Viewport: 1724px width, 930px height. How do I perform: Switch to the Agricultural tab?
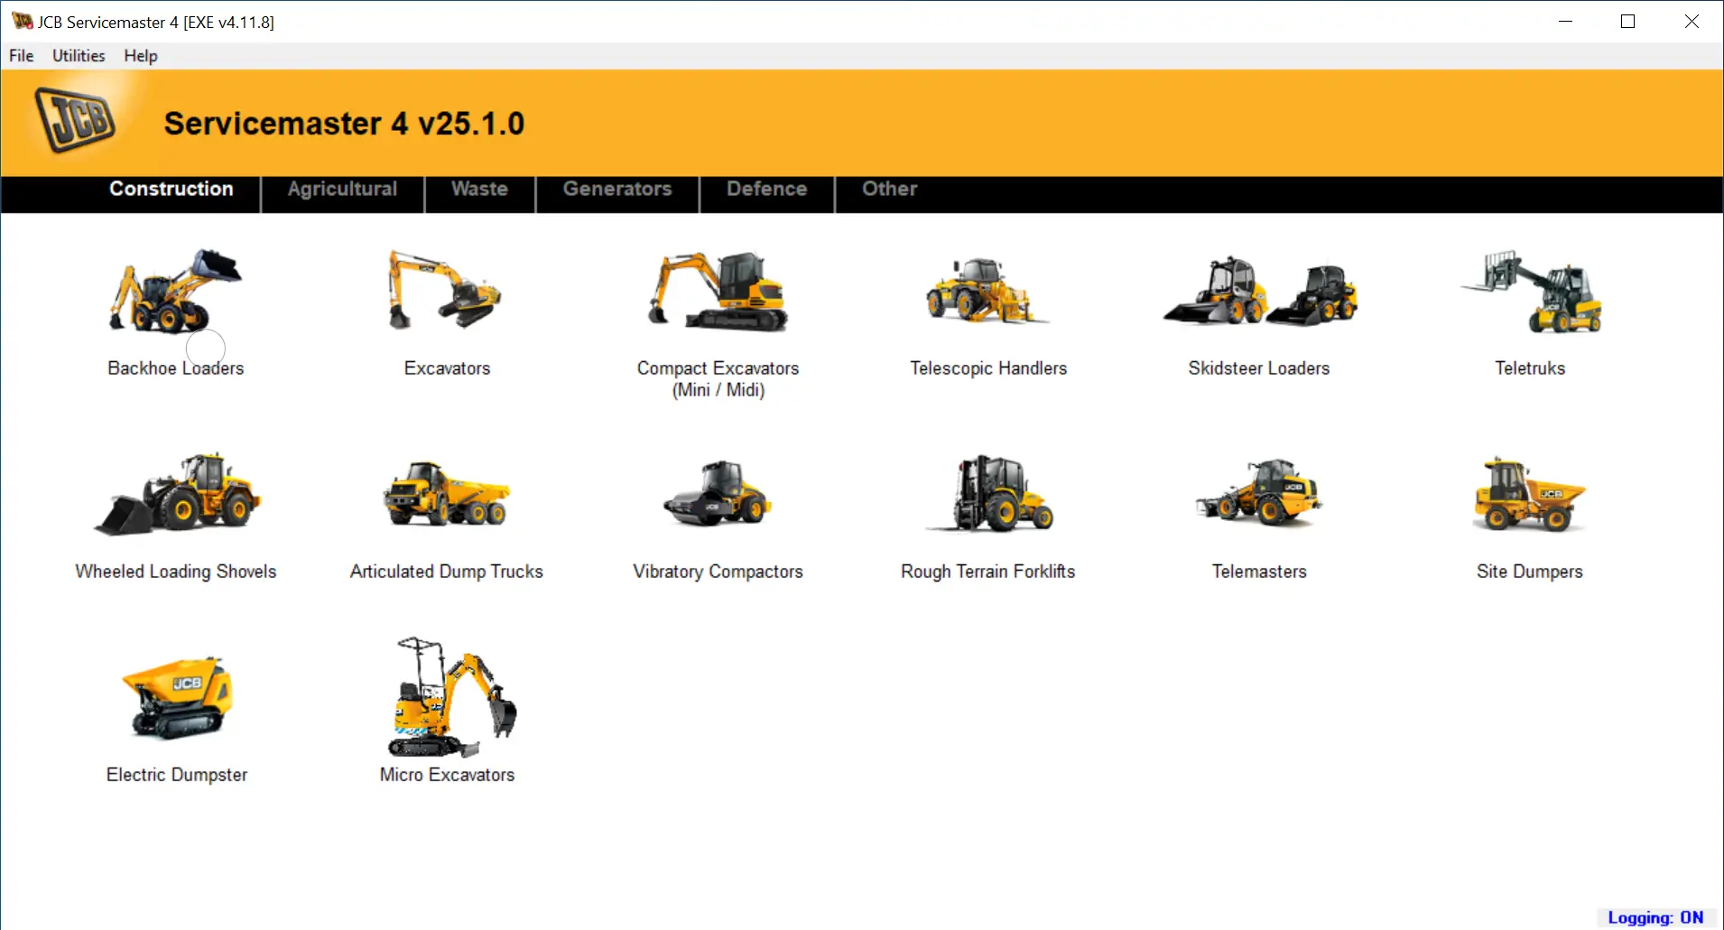(x=342, y=189)
